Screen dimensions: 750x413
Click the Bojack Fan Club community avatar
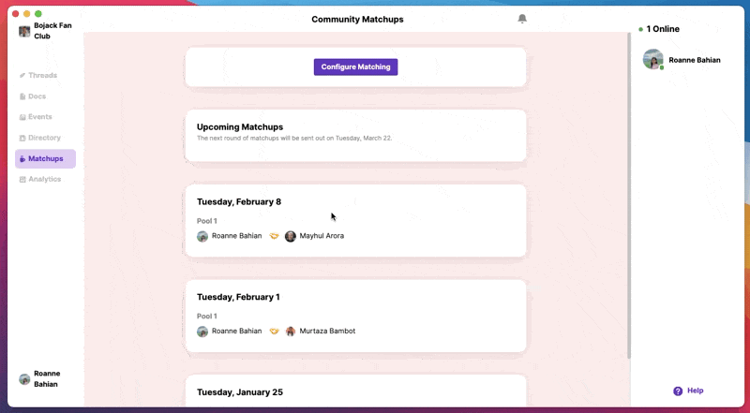[x=24, y=32]
